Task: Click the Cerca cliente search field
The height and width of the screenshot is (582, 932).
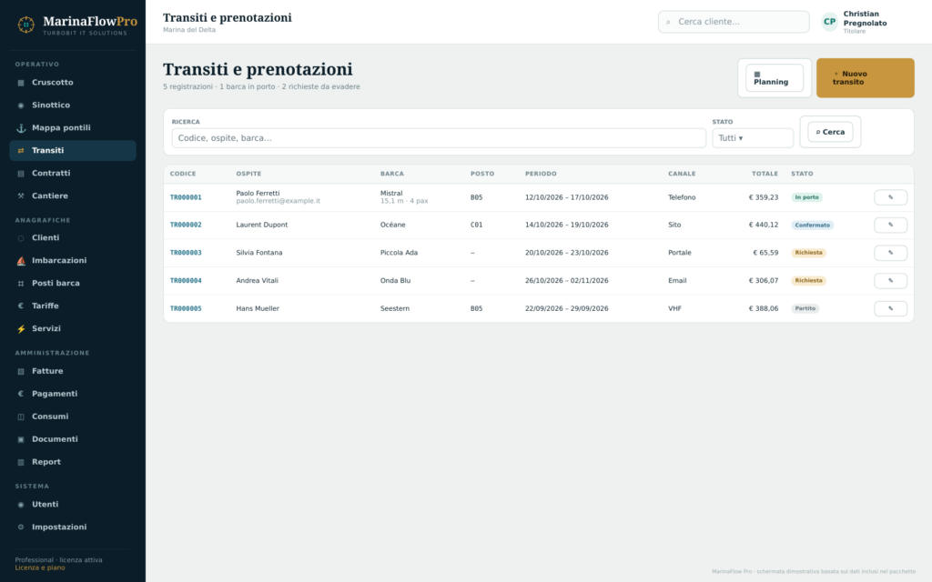Action: (x=734, y=22)
